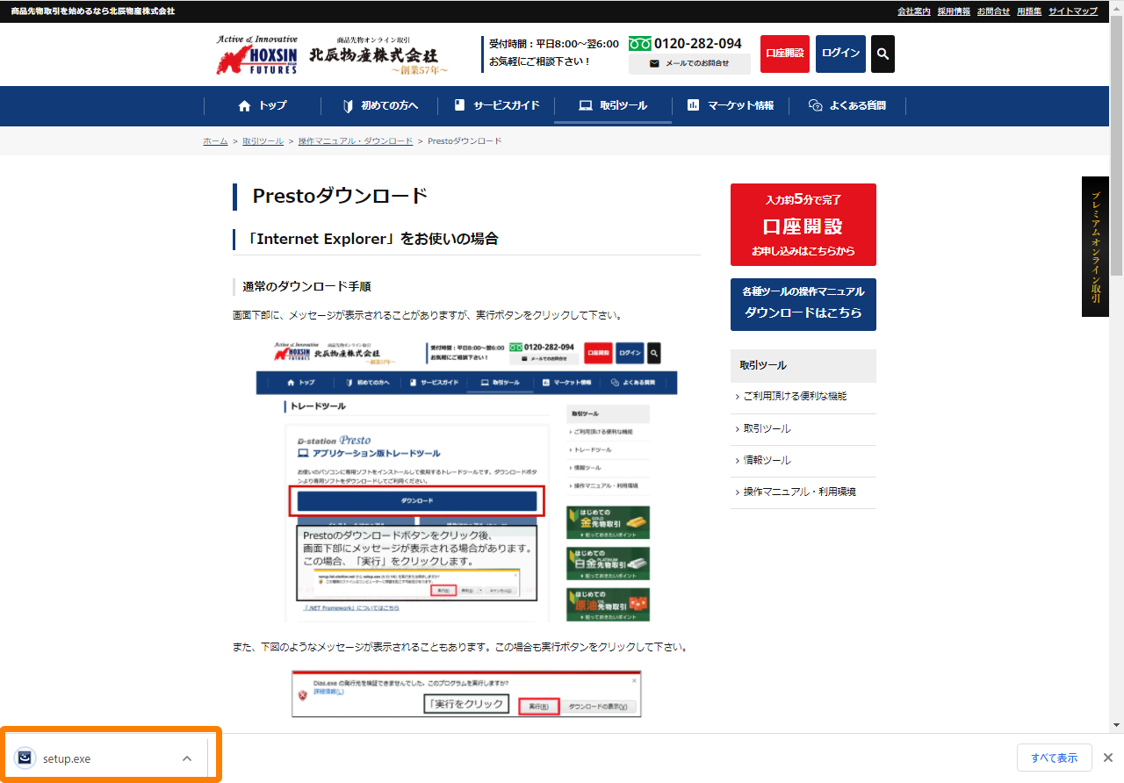
Task: Click the home icon in トップ menu
Action: [245, 105]
